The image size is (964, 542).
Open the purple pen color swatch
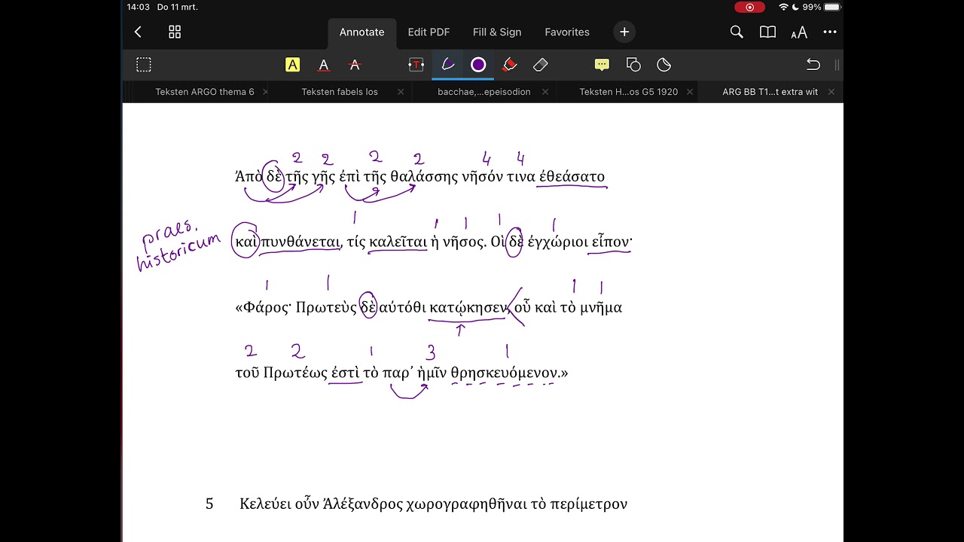click(x=478, y=65)
